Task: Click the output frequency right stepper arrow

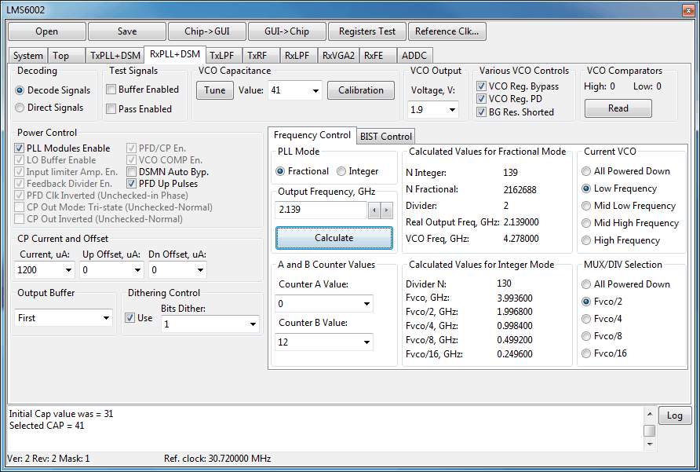Action: [x=386, y=210]
